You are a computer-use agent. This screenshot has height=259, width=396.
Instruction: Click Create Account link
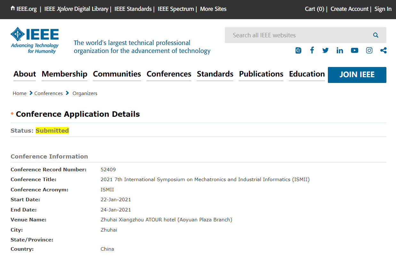[x=349, y=9]
